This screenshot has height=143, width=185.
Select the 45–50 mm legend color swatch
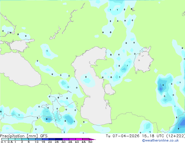(86, 139)
